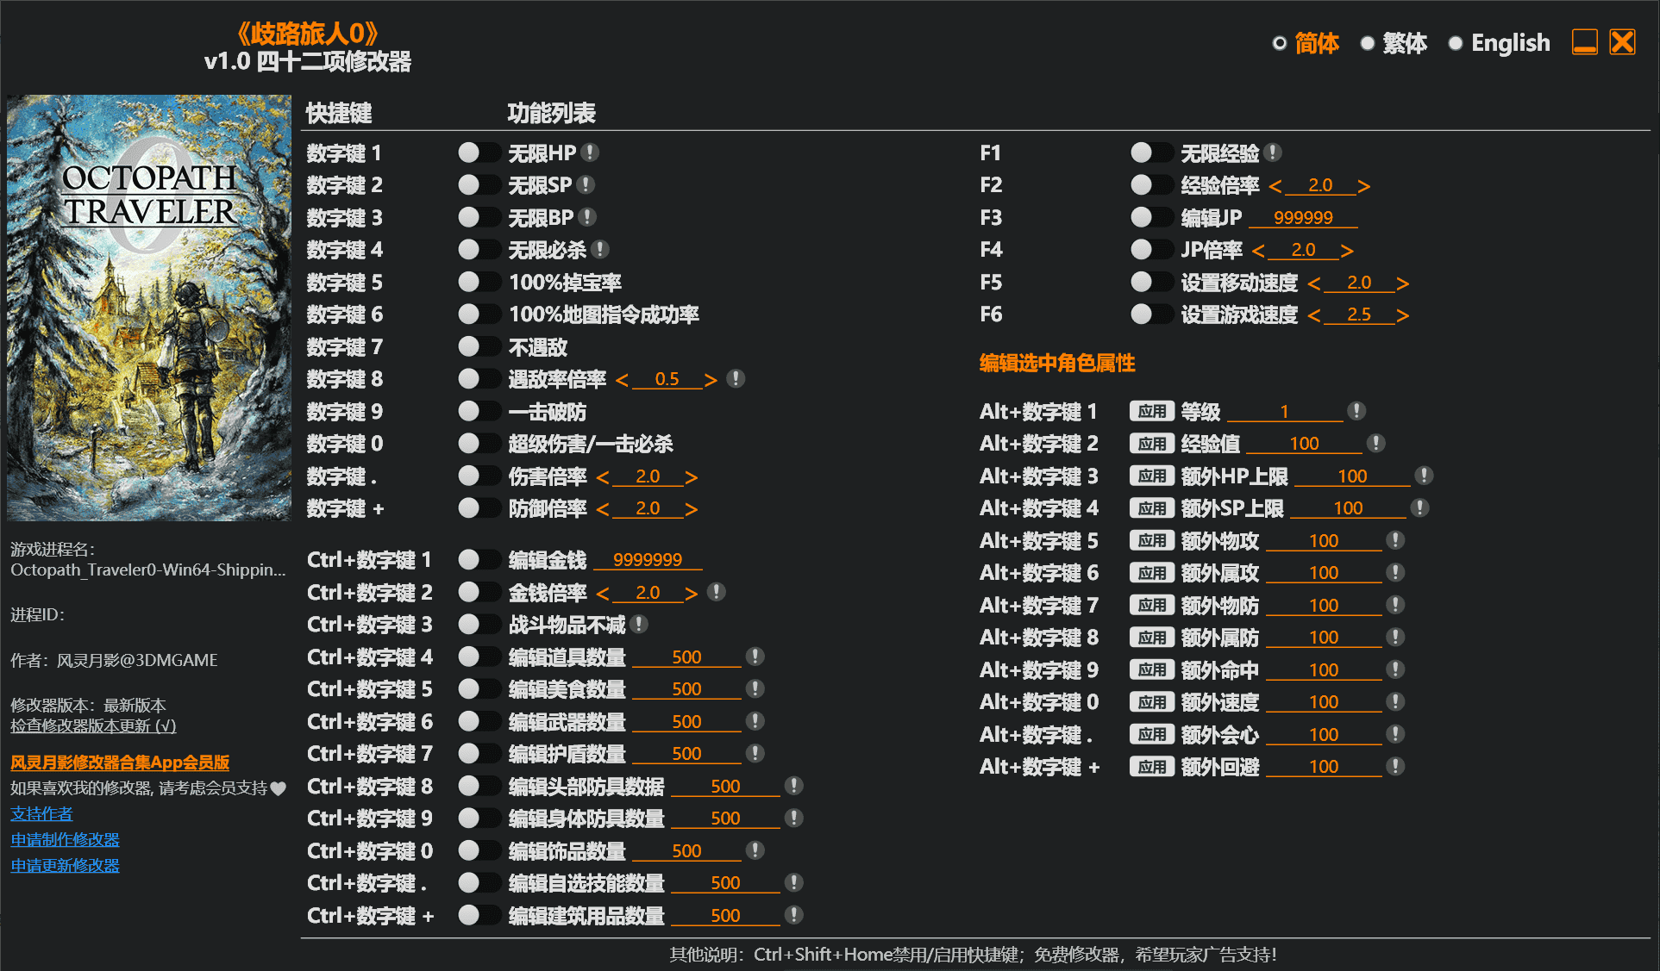Turn on the 不遇敌 toggle
The height and width of the screenshot is (971, 1660).
(x=479, y=346)
